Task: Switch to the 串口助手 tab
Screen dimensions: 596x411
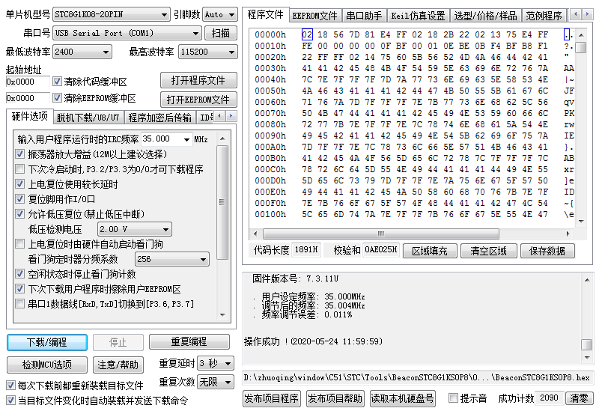Action: point(364,16)
